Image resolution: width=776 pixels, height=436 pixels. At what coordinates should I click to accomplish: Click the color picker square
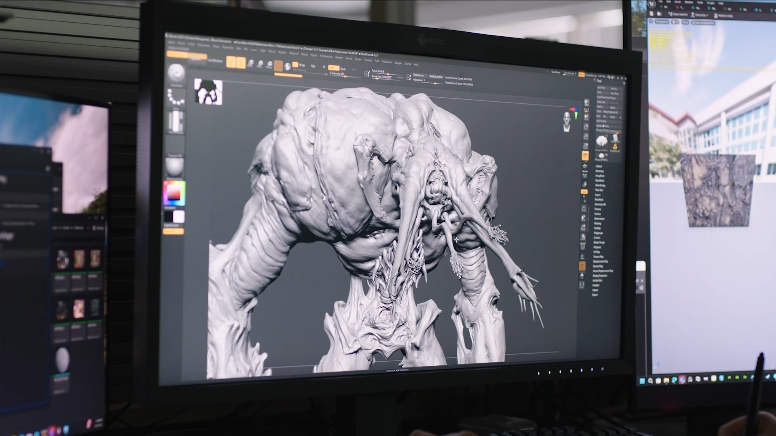[x=174, y=193]
